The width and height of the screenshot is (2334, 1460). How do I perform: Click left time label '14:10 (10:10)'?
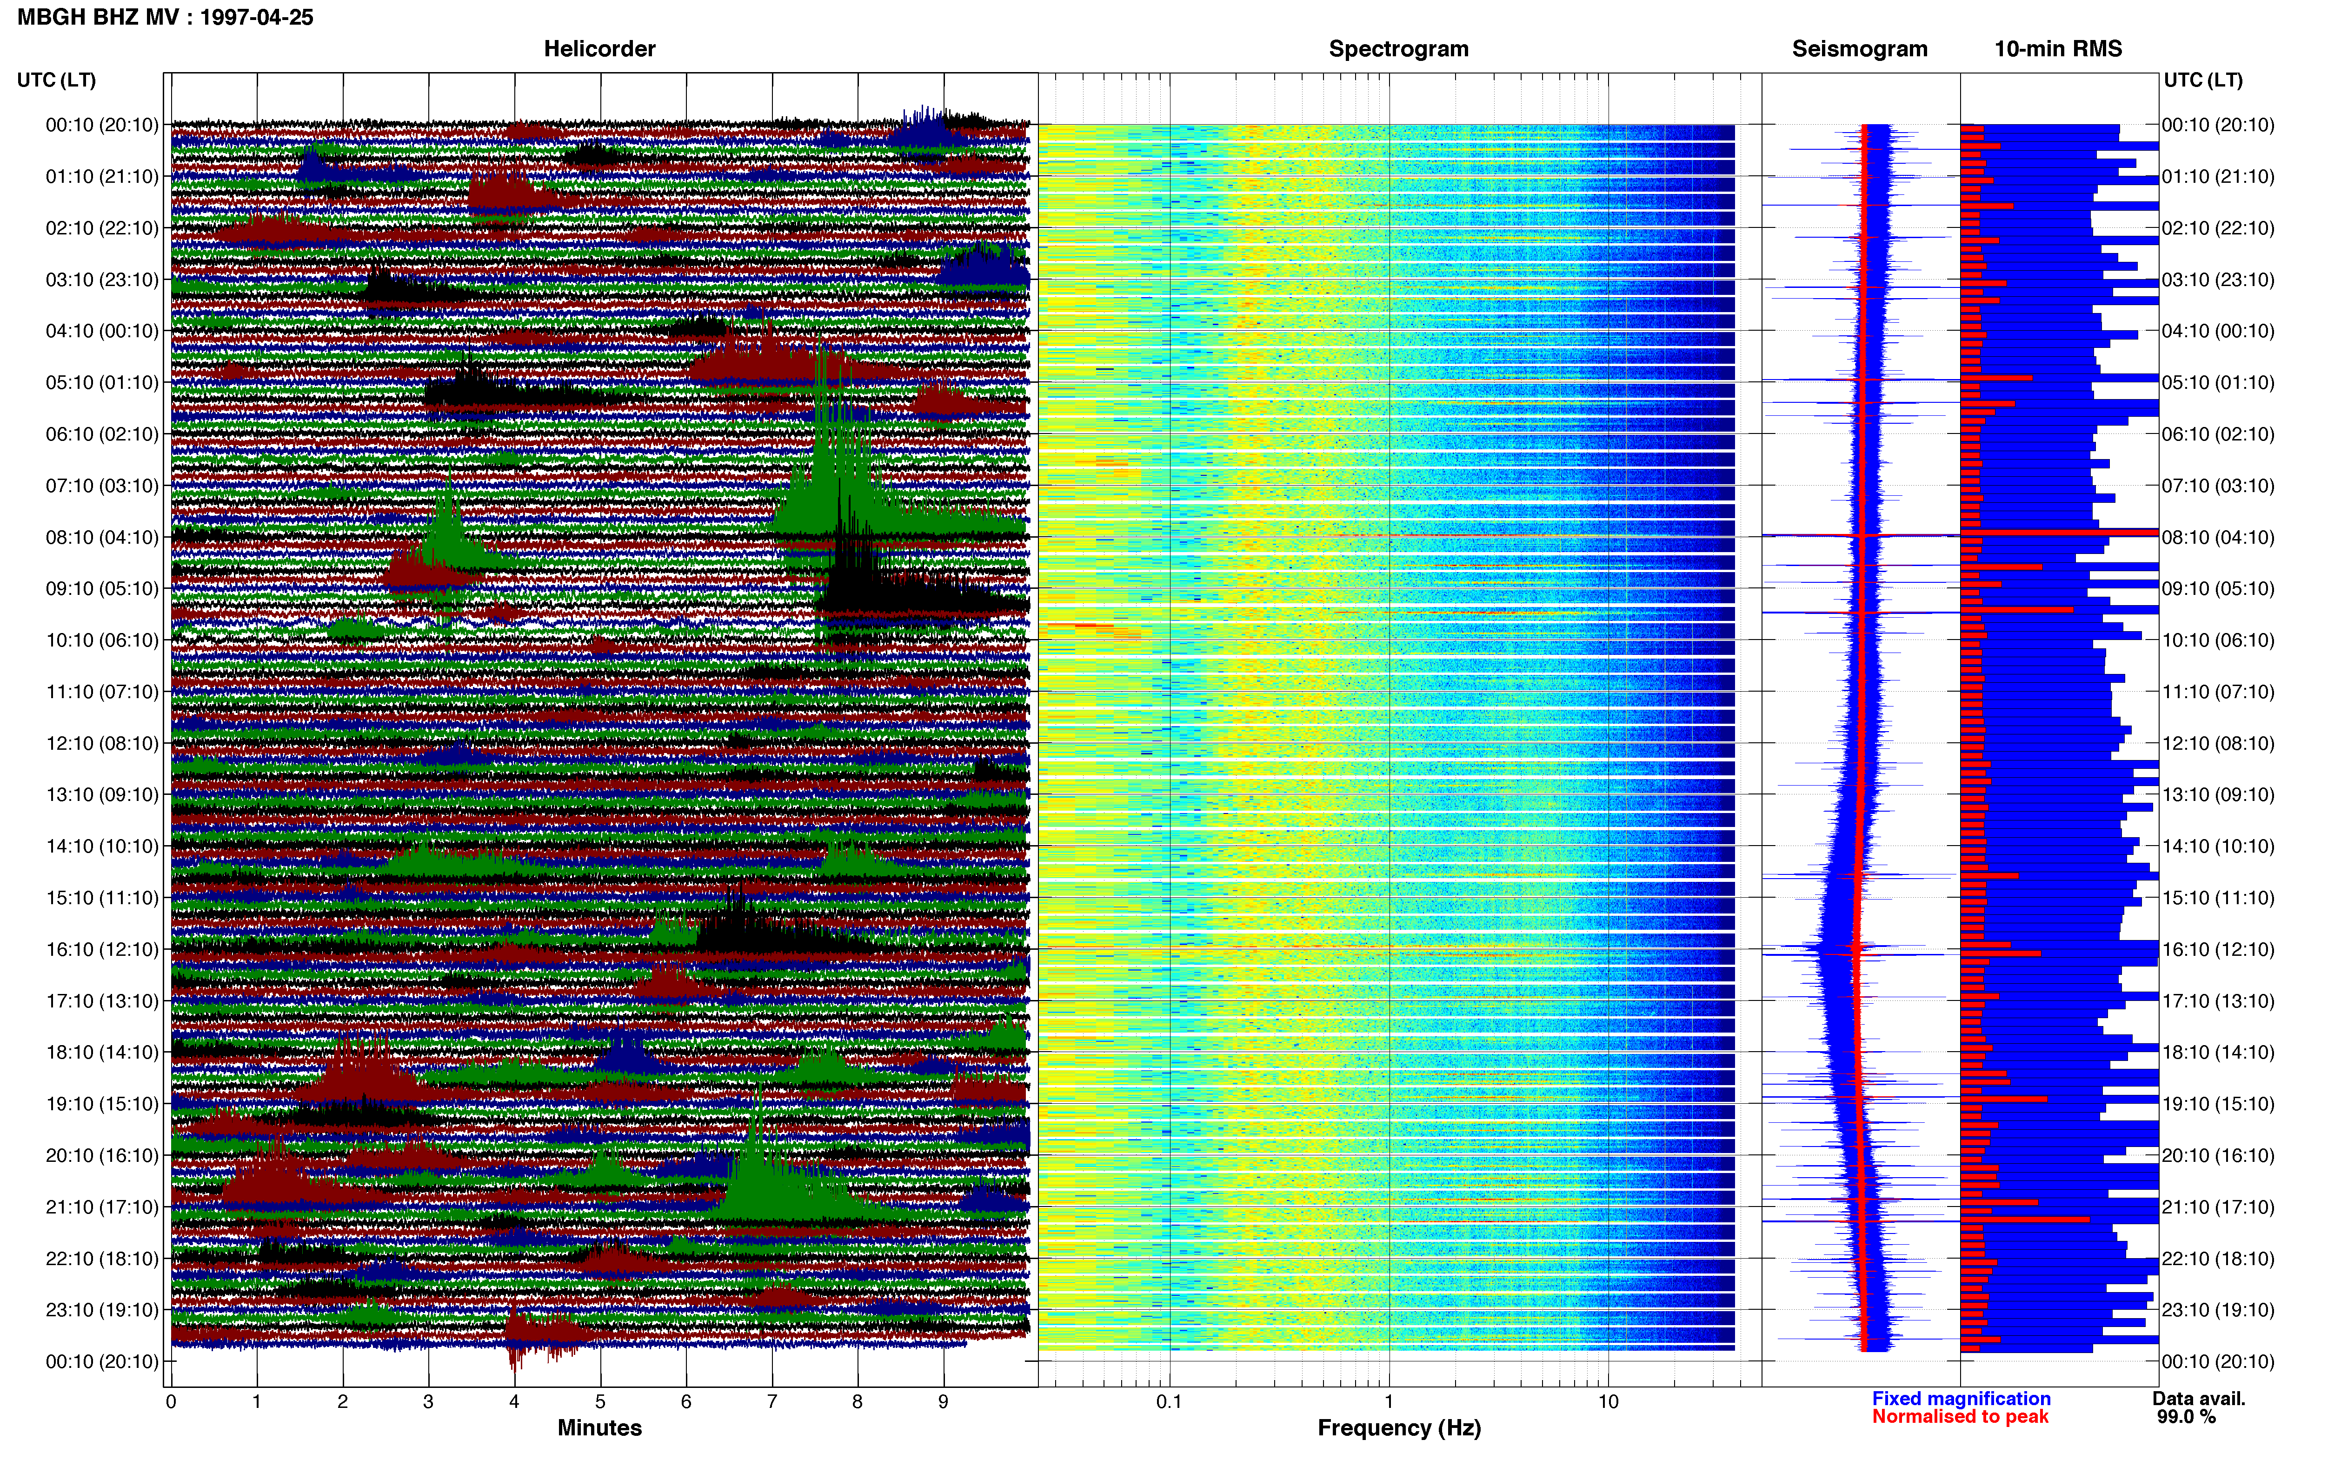pyautogui.click(x=101, y=846)
